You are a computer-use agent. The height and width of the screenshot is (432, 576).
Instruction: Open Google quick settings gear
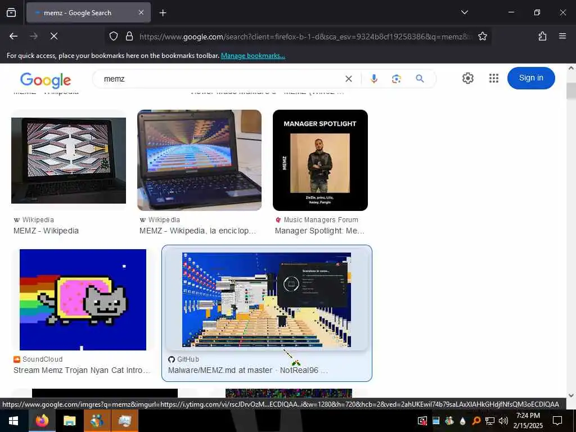point(467,78)
